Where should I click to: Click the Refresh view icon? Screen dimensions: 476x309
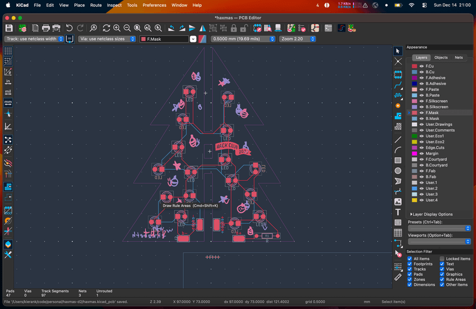pyautogui.click(x=106, y=28)
